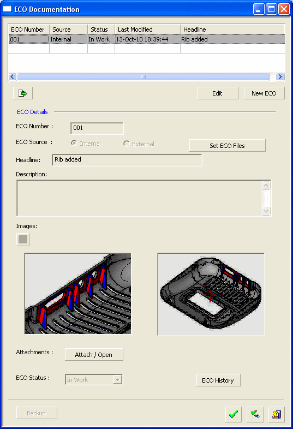Click the Set ECO Files button
The width and height of the screenshot is (293, 429).
(228, 146)
